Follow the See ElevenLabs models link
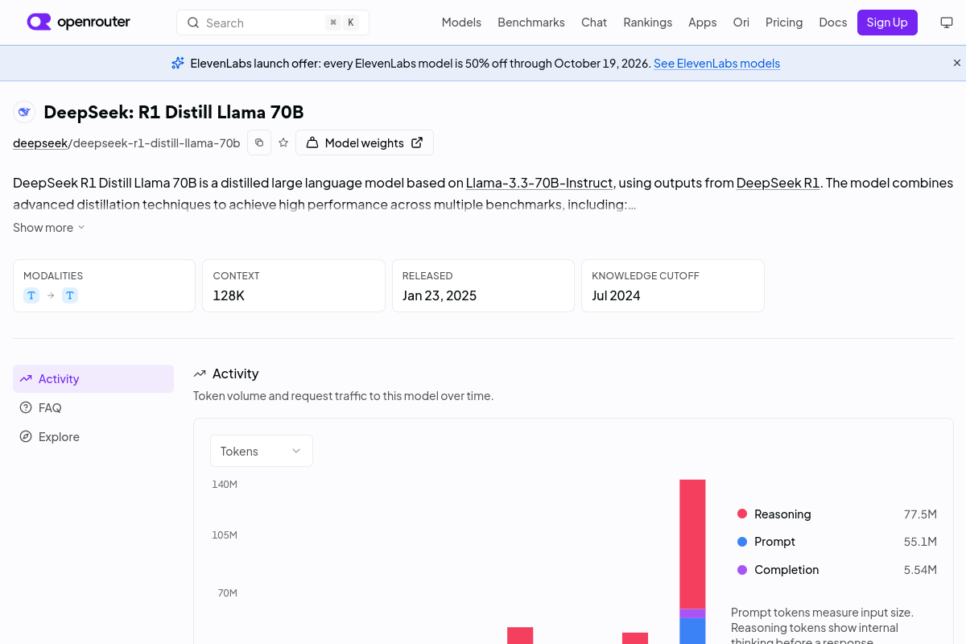966x644 pixels. pos(716,64)
